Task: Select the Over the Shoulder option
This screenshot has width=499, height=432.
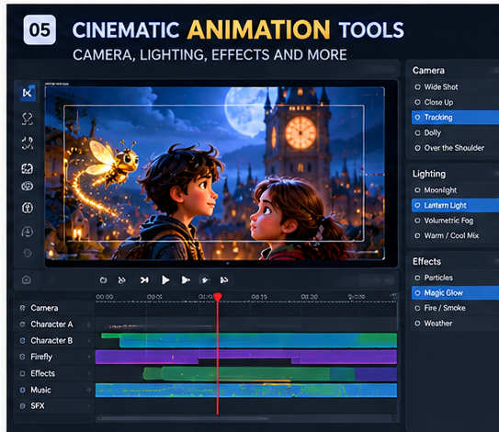Action: pyautogui.click(x=455, y=148)
